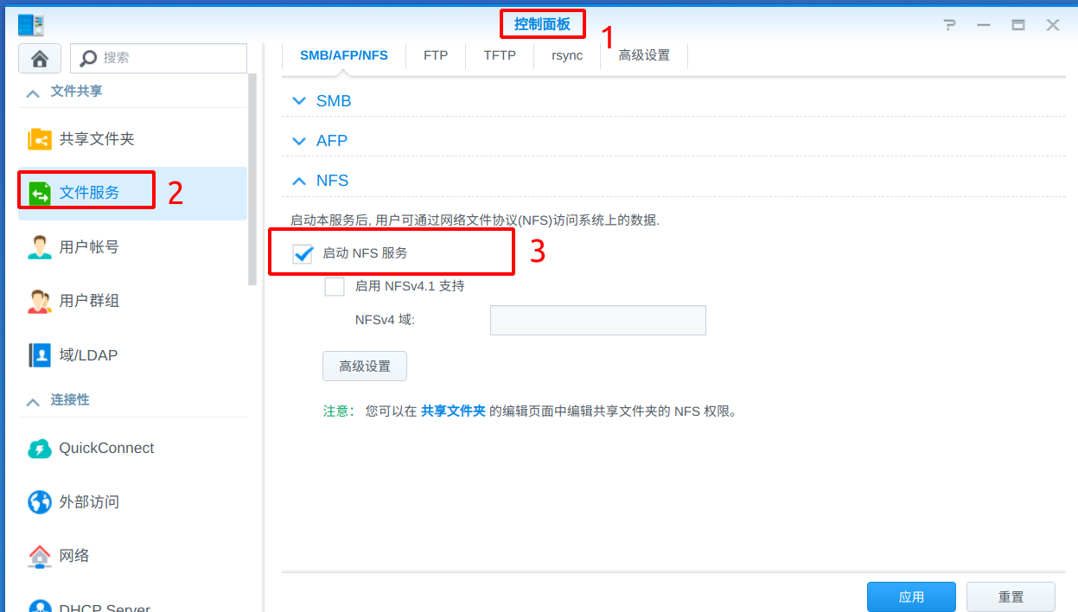Open Domain/LDAP icon in sidebar
1078x612 pixels.
coord(40,355)
